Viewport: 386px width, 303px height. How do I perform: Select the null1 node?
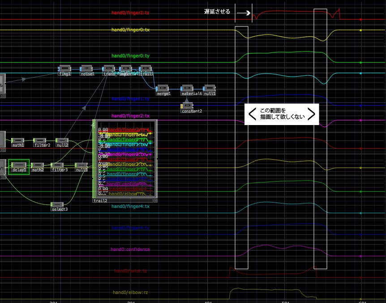[x=210, y=88]
